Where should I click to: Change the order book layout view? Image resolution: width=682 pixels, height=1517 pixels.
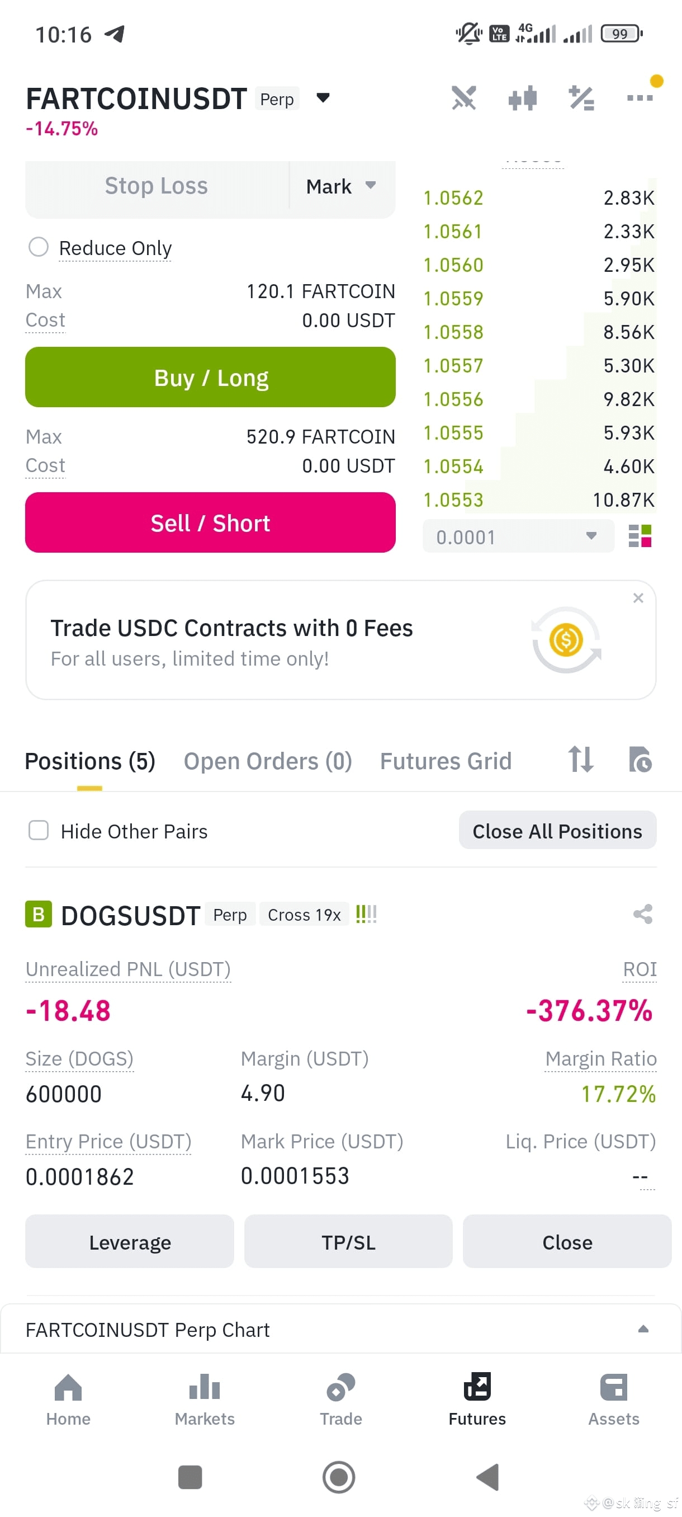pyautogui.click(x=640, y=536)
